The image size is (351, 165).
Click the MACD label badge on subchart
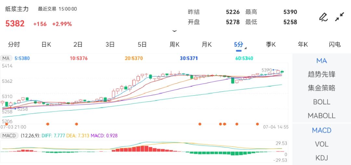9,136
